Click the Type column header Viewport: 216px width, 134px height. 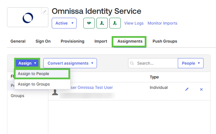[x=154, y=77]
